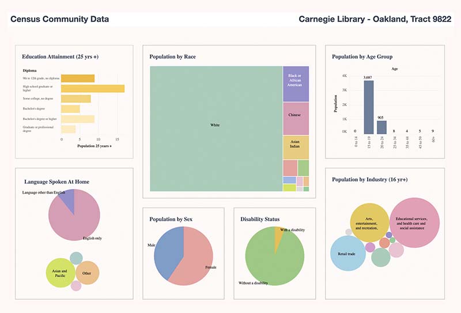Select the 9th to 12th grade bar
Screen dimensions: 461x313
click(x=77, y=78)
